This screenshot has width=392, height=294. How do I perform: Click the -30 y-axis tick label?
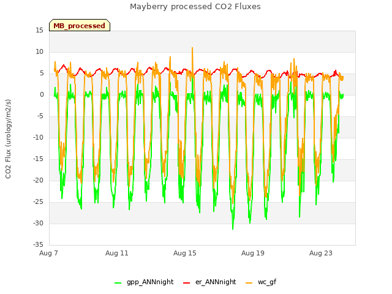pyautogui.click(x=38, y=223)
